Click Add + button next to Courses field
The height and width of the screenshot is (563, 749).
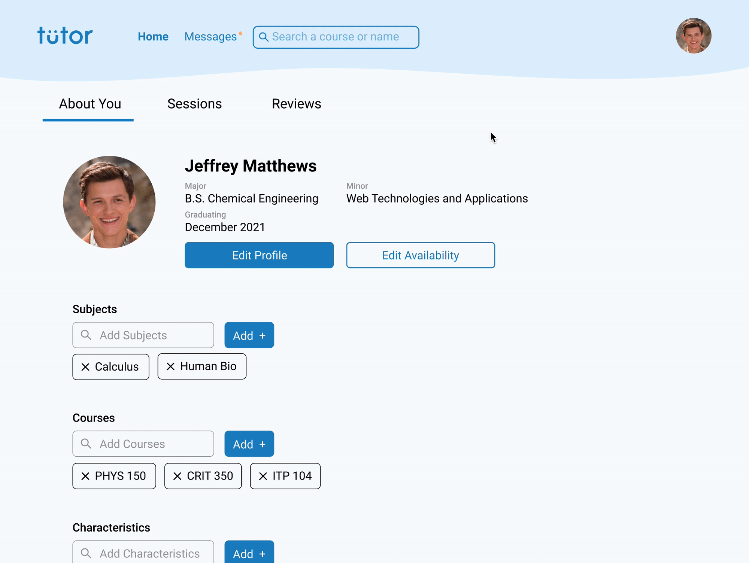point(249,444)
